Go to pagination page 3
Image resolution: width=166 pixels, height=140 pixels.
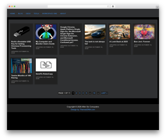[80, 93]
